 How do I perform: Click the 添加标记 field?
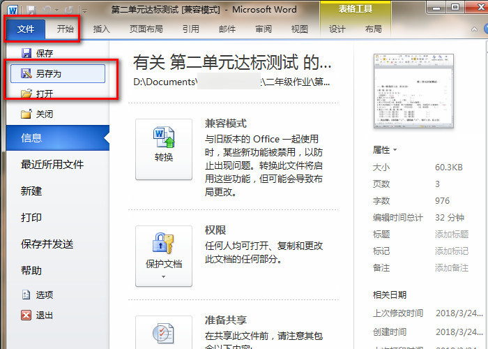(452, 251)
